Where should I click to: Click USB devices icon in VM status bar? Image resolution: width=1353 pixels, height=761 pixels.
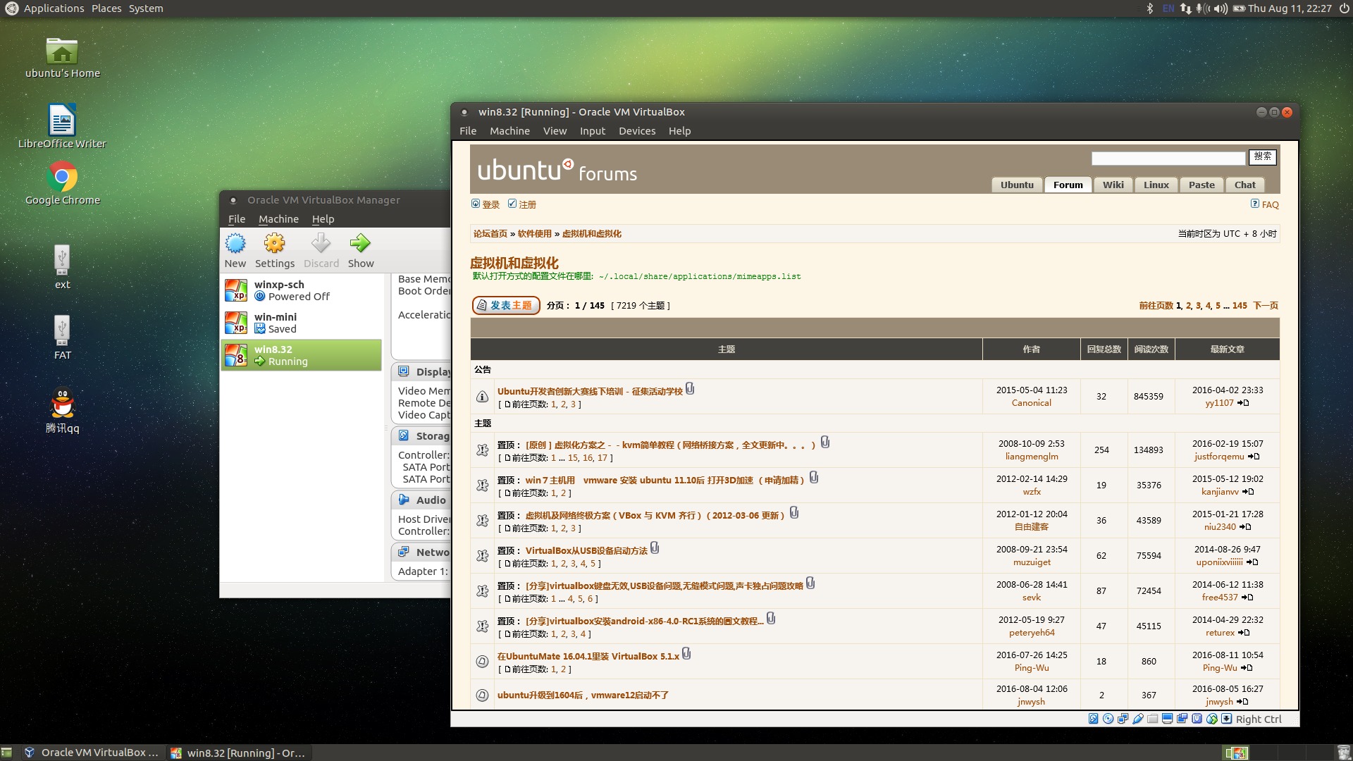click(x=1137, y=719)
